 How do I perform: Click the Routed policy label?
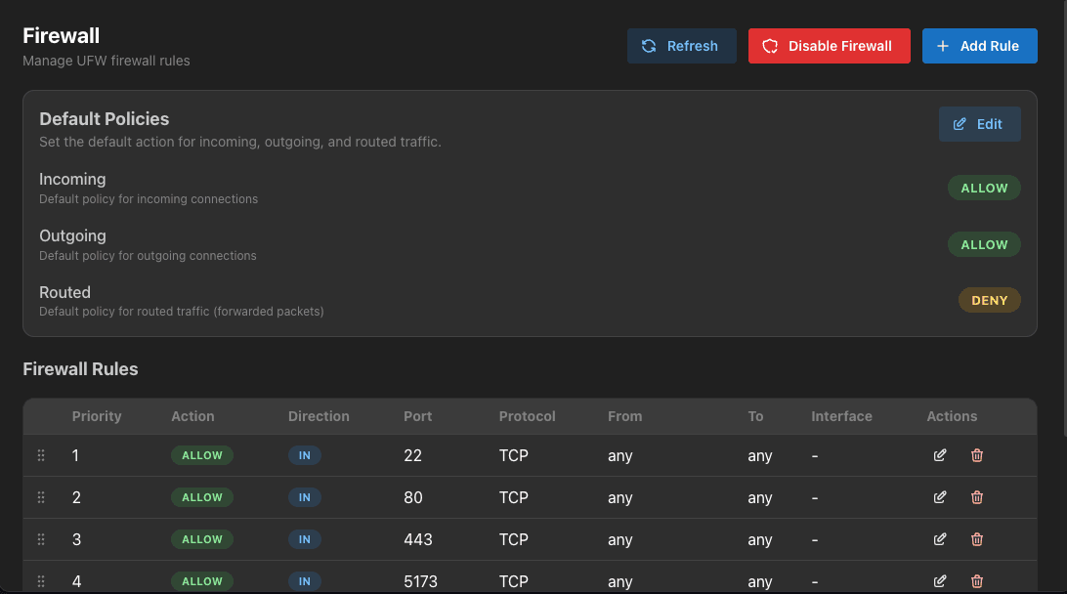64,292
